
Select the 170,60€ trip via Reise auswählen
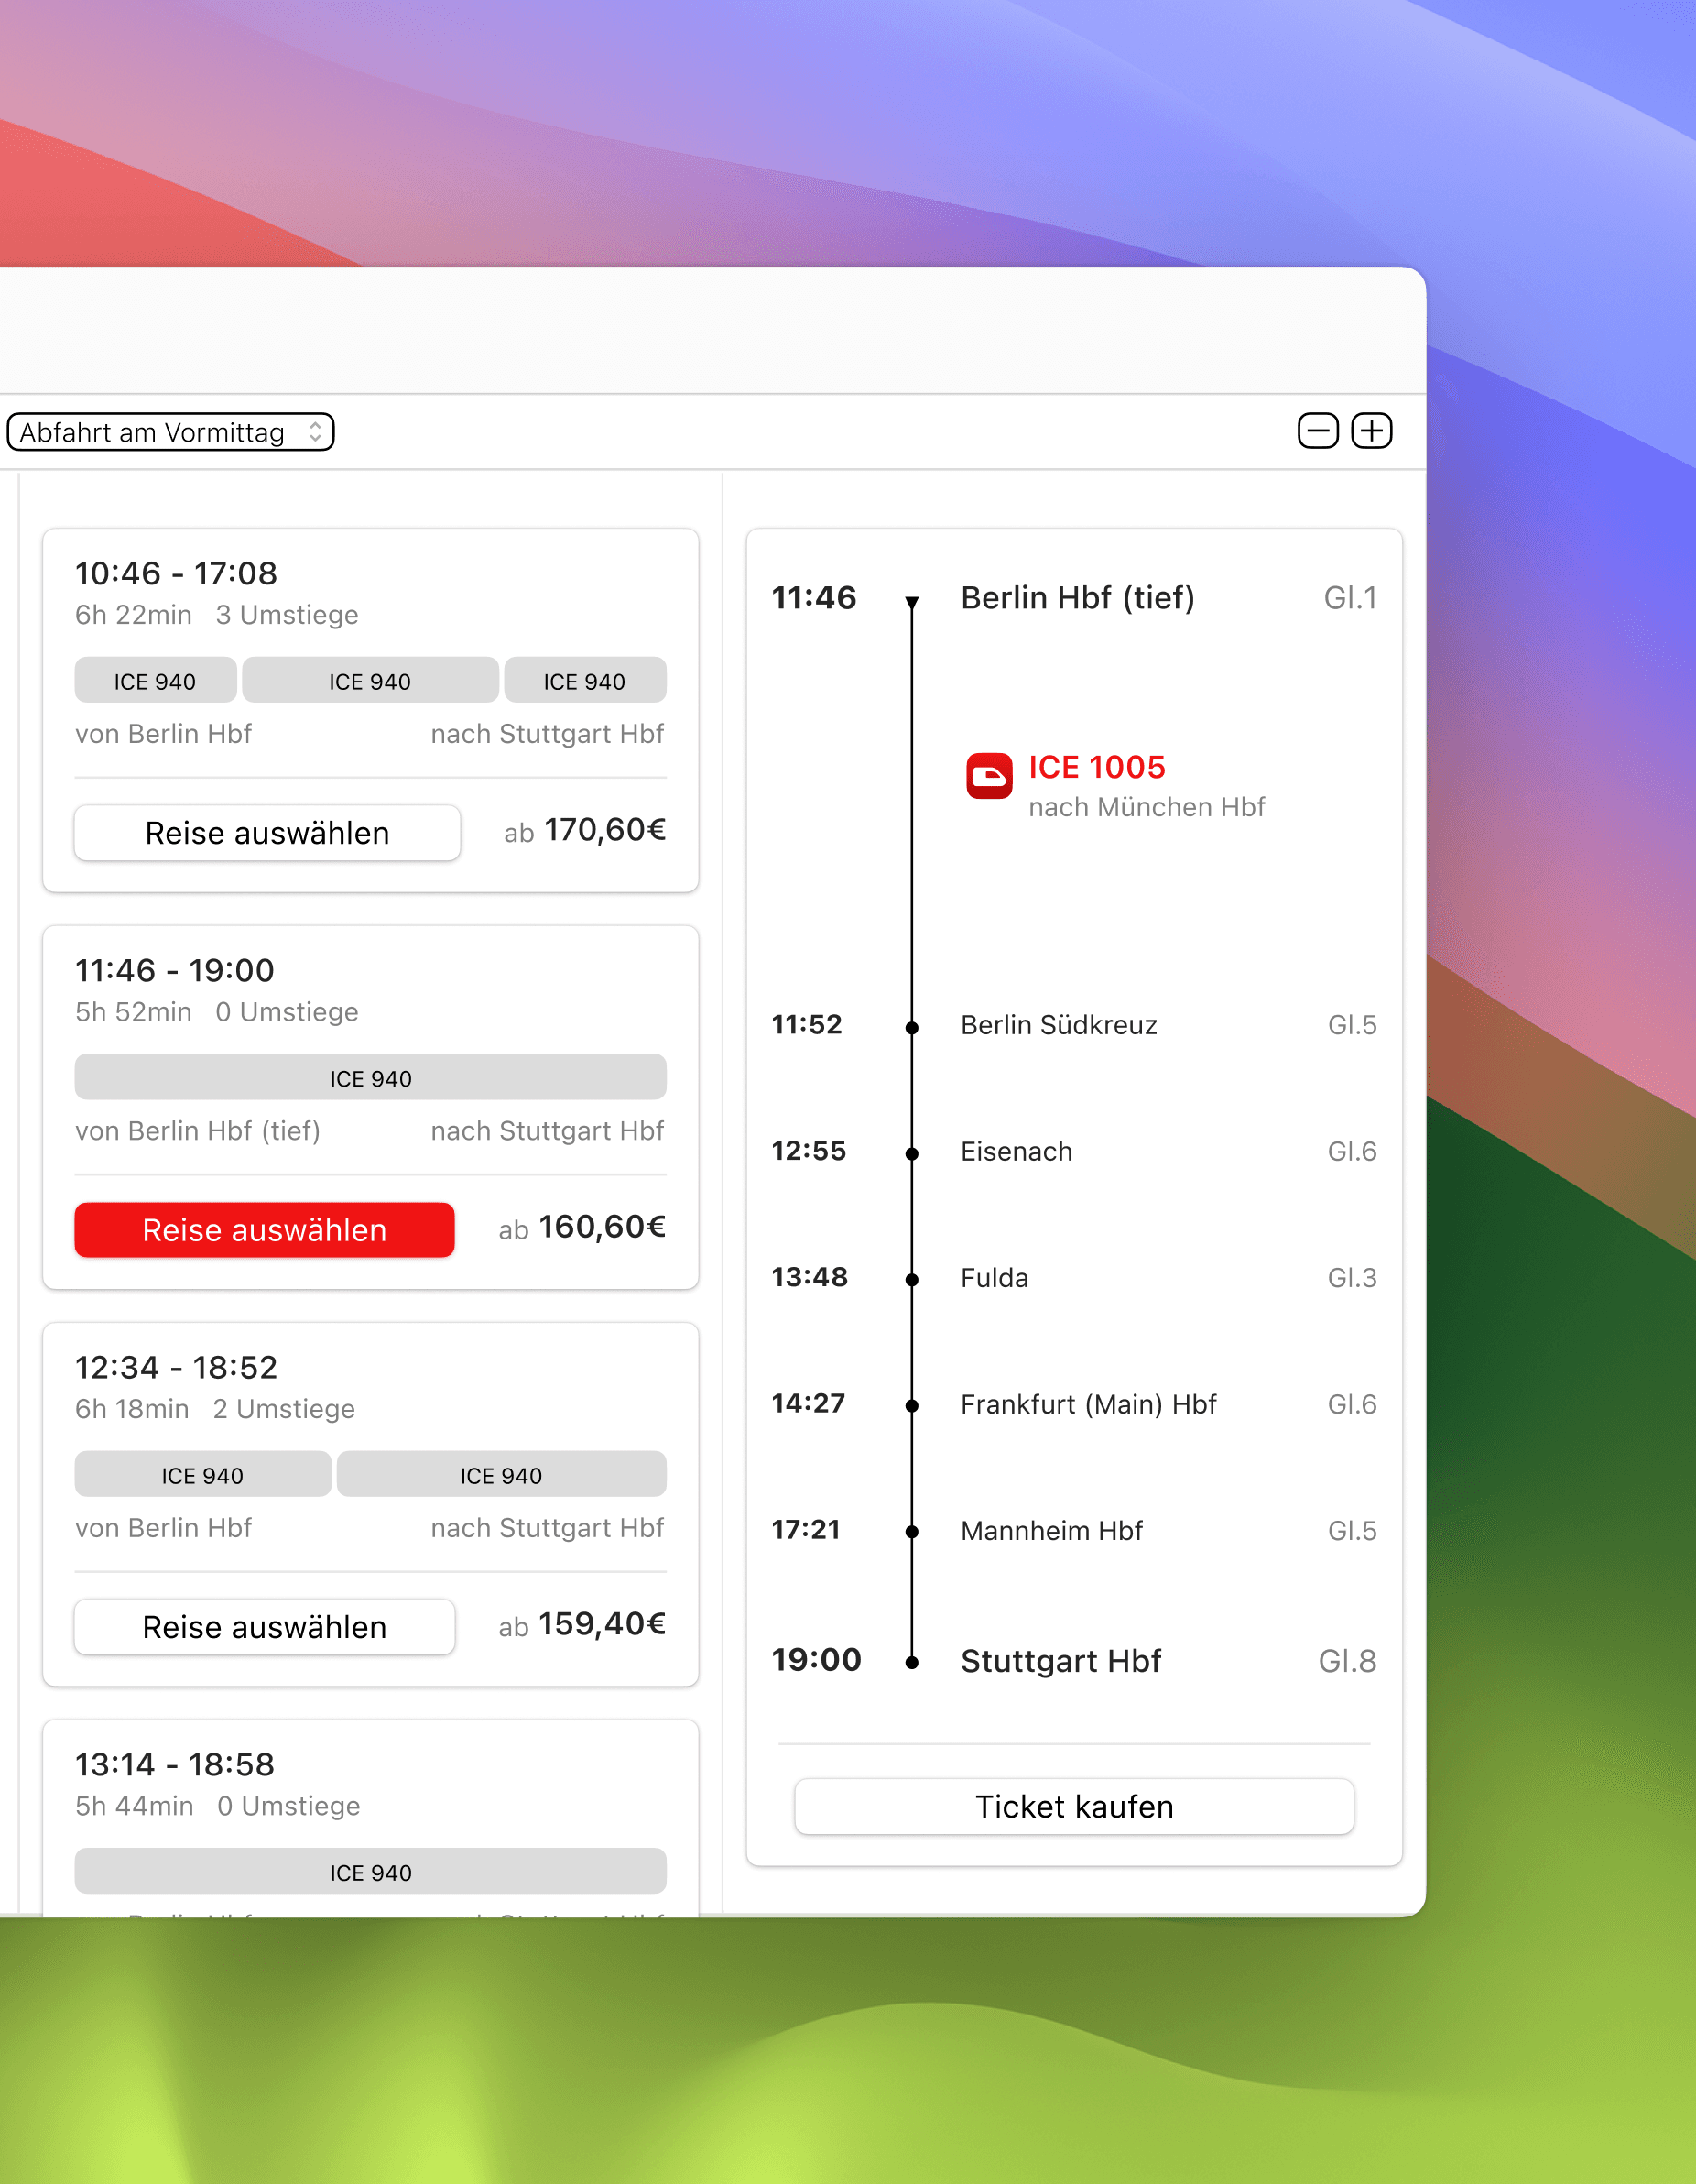coord(266,832)
